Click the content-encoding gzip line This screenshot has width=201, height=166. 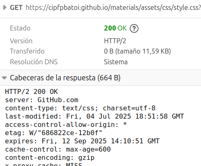[x=50, y=157]
